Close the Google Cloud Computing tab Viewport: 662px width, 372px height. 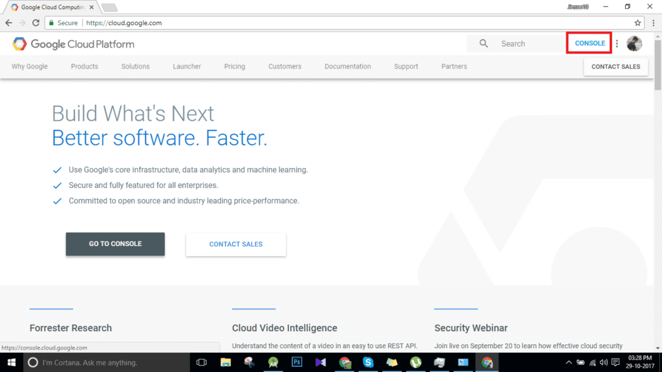[x=92, y=7]
